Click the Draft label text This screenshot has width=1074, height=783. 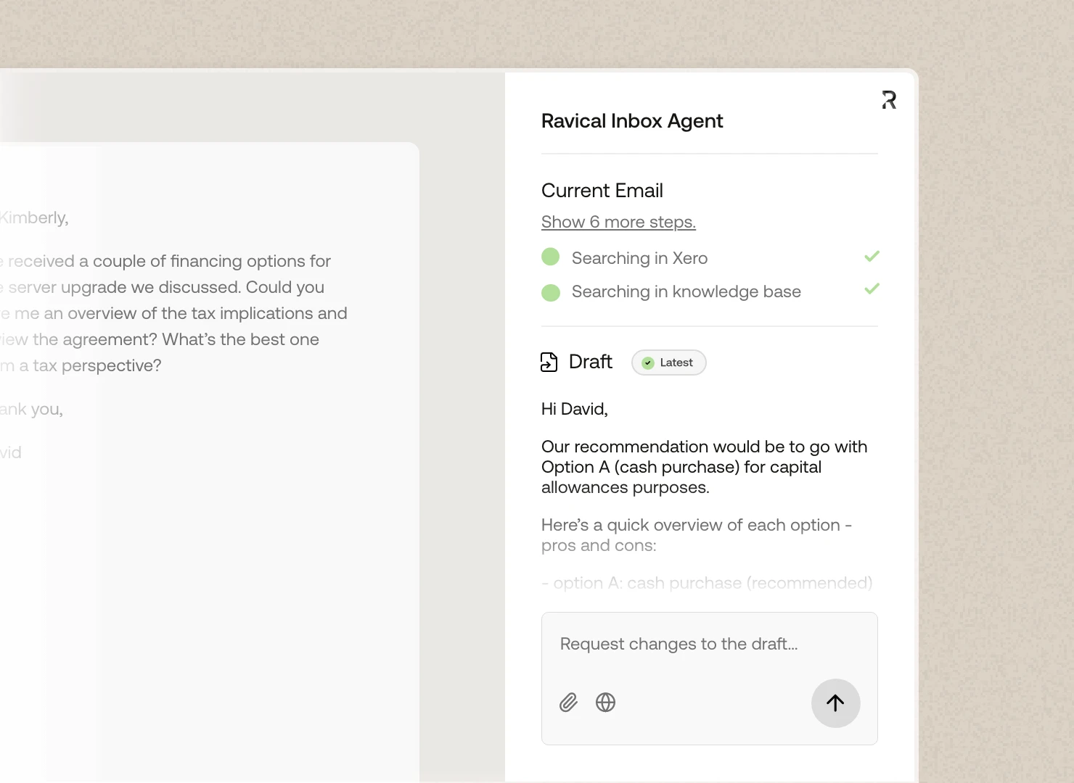pos(591,362)
